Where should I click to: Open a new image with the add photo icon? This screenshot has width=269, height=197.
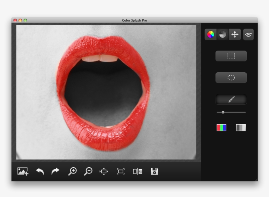(22, 170)
